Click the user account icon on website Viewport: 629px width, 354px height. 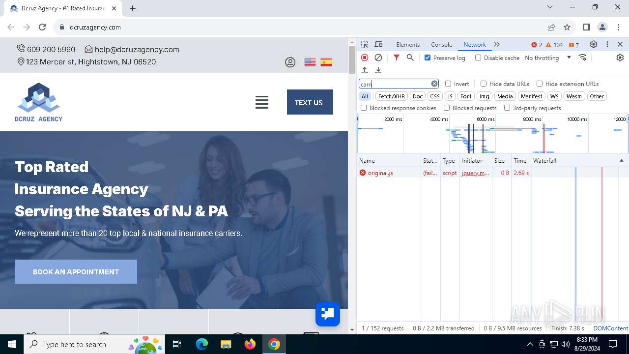(x=290, y=62)
